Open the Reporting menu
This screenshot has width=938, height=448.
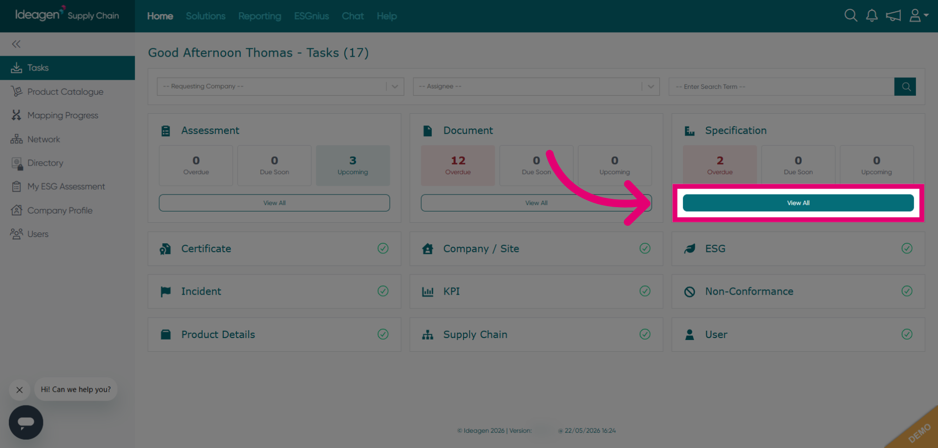(x=260, y=16)
